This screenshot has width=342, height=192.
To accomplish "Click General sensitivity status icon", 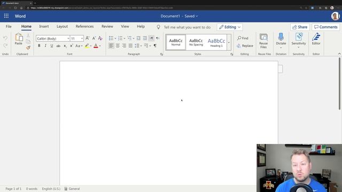I will [66, 189].
